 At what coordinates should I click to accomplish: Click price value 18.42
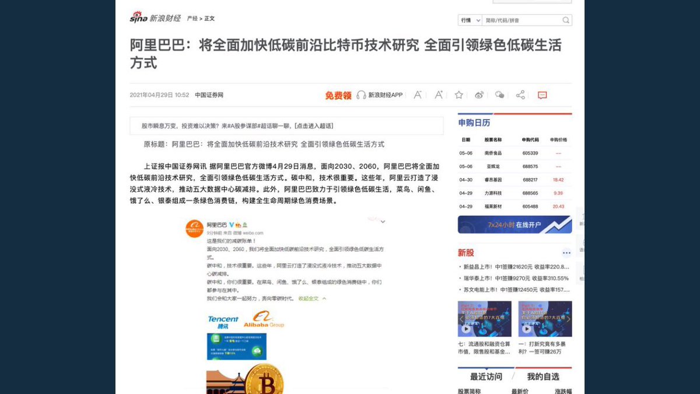coord(558,180)
